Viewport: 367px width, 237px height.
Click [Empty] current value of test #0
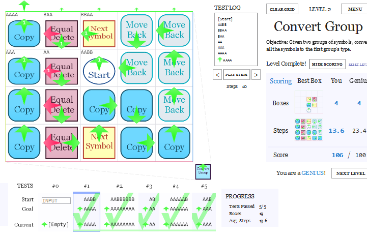pyautogui.click(x=59, y=225)
